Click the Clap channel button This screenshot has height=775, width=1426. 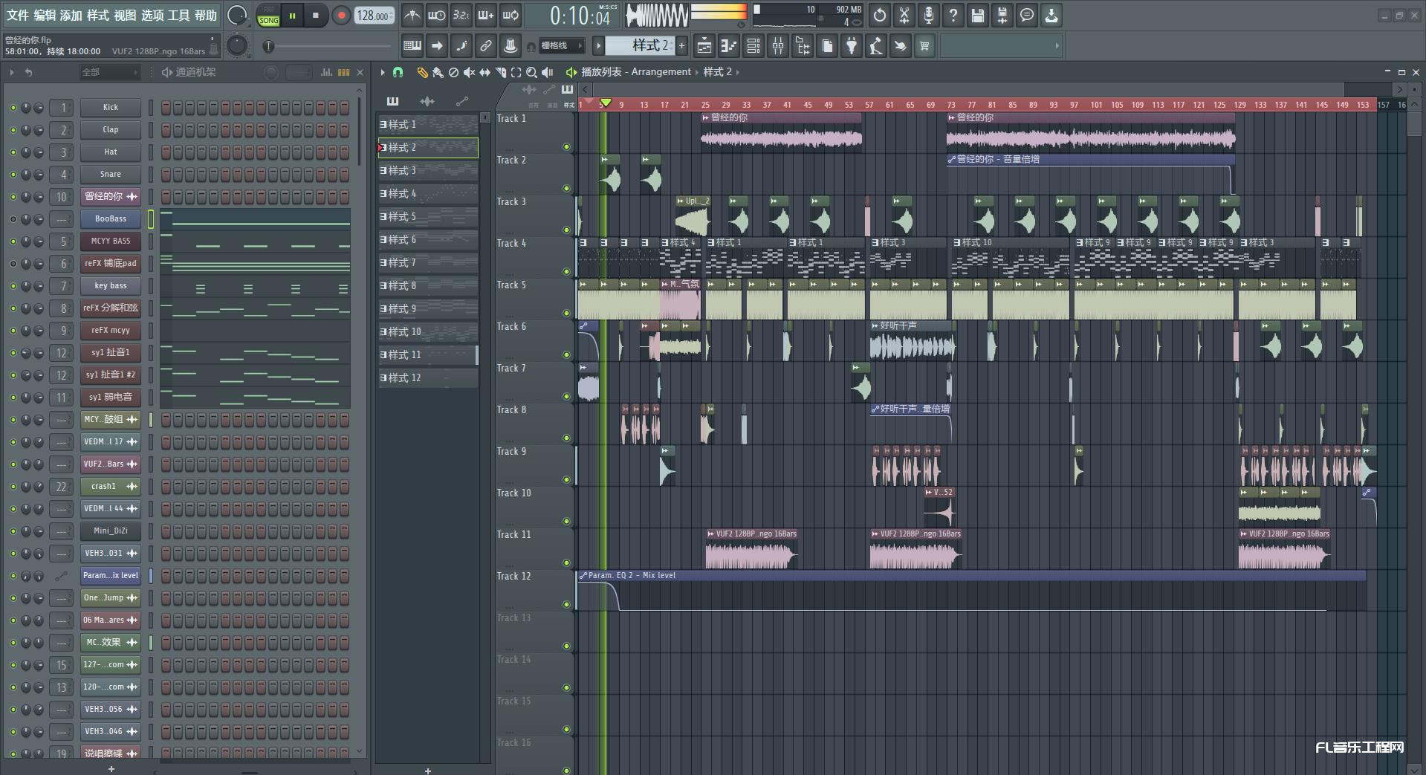tap(111, 130)
